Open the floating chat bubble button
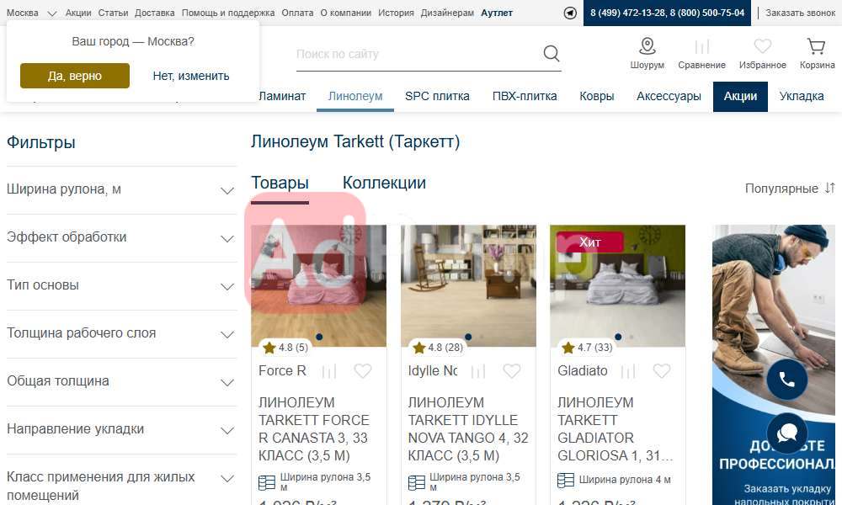 [x=786, y=433]
